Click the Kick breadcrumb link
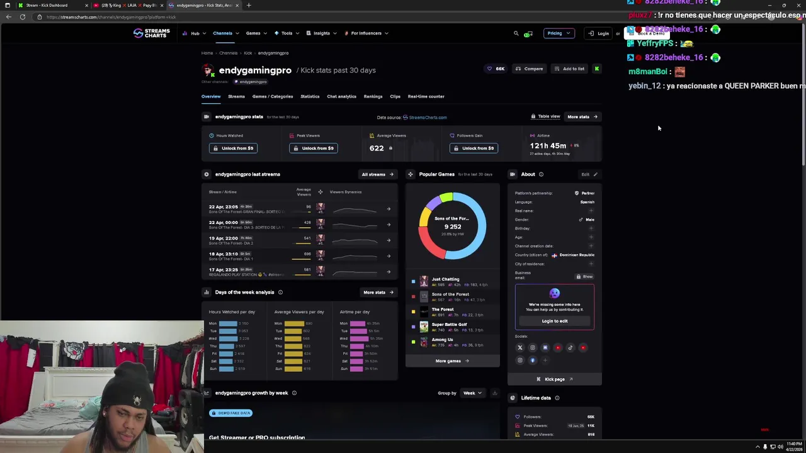Screen dimensions: 806x453 pos(248,53)
